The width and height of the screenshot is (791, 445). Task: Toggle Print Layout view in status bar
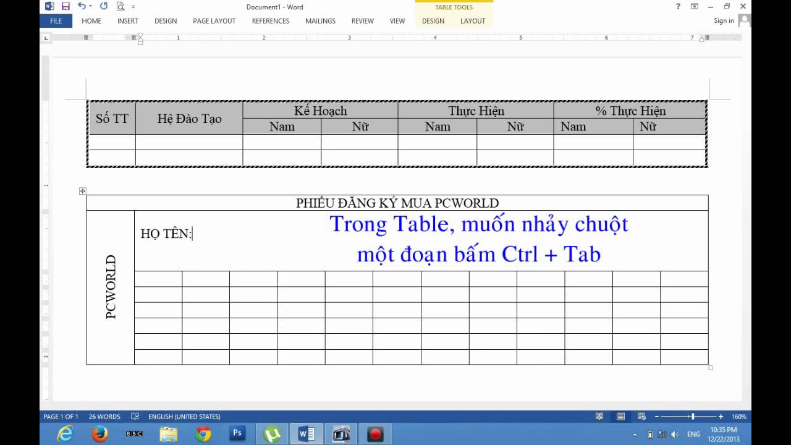point(620,416)
